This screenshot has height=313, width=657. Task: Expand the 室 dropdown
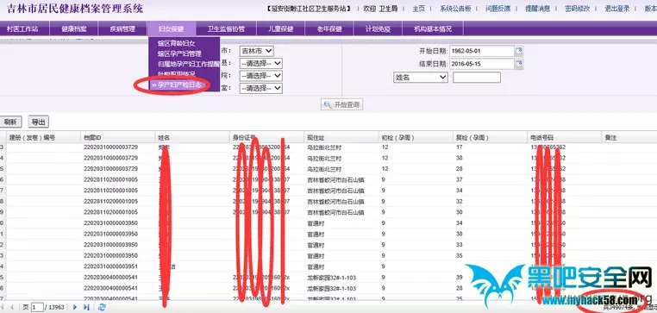tap(261, 89)
